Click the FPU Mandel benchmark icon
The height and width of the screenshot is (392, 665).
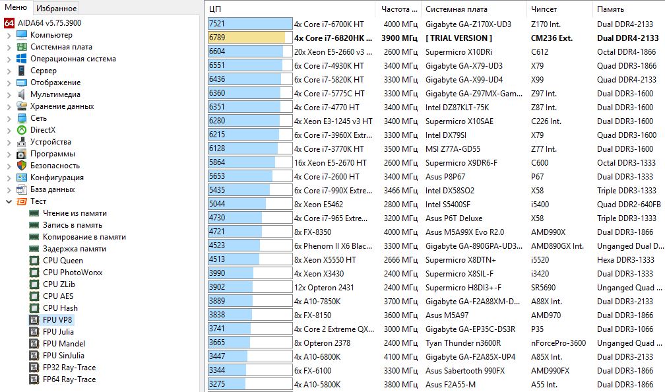pyautogui.click(x=34, y=344)
